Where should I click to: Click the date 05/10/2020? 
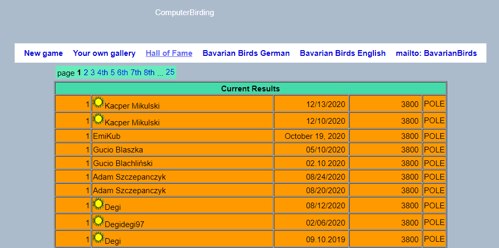tap(326, 150)
